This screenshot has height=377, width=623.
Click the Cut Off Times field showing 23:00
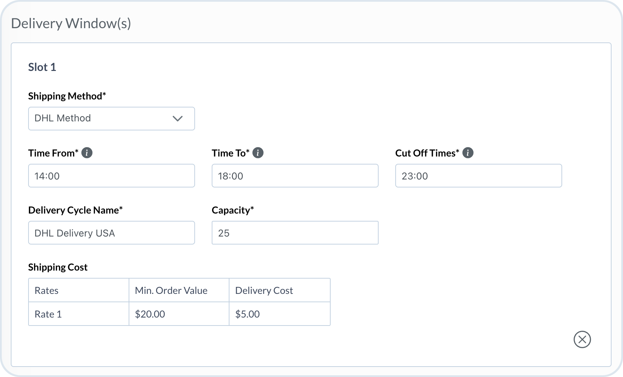pyautogui.click(x=478, y=176)
